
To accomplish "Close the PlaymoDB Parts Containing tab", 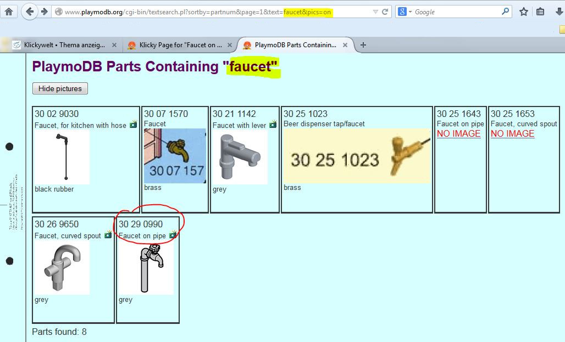I will pos(345,45).
